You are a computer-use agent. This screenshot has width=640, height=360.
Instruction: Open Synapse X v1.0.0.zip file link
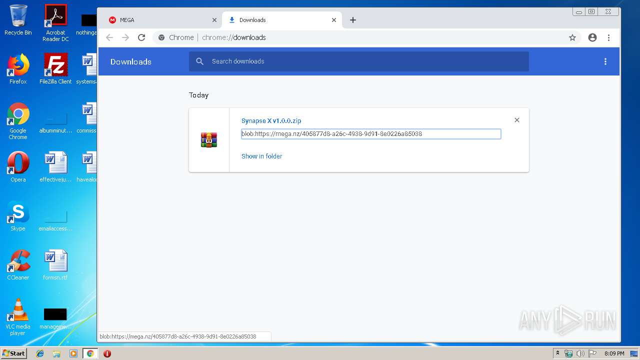coord(271,120)
